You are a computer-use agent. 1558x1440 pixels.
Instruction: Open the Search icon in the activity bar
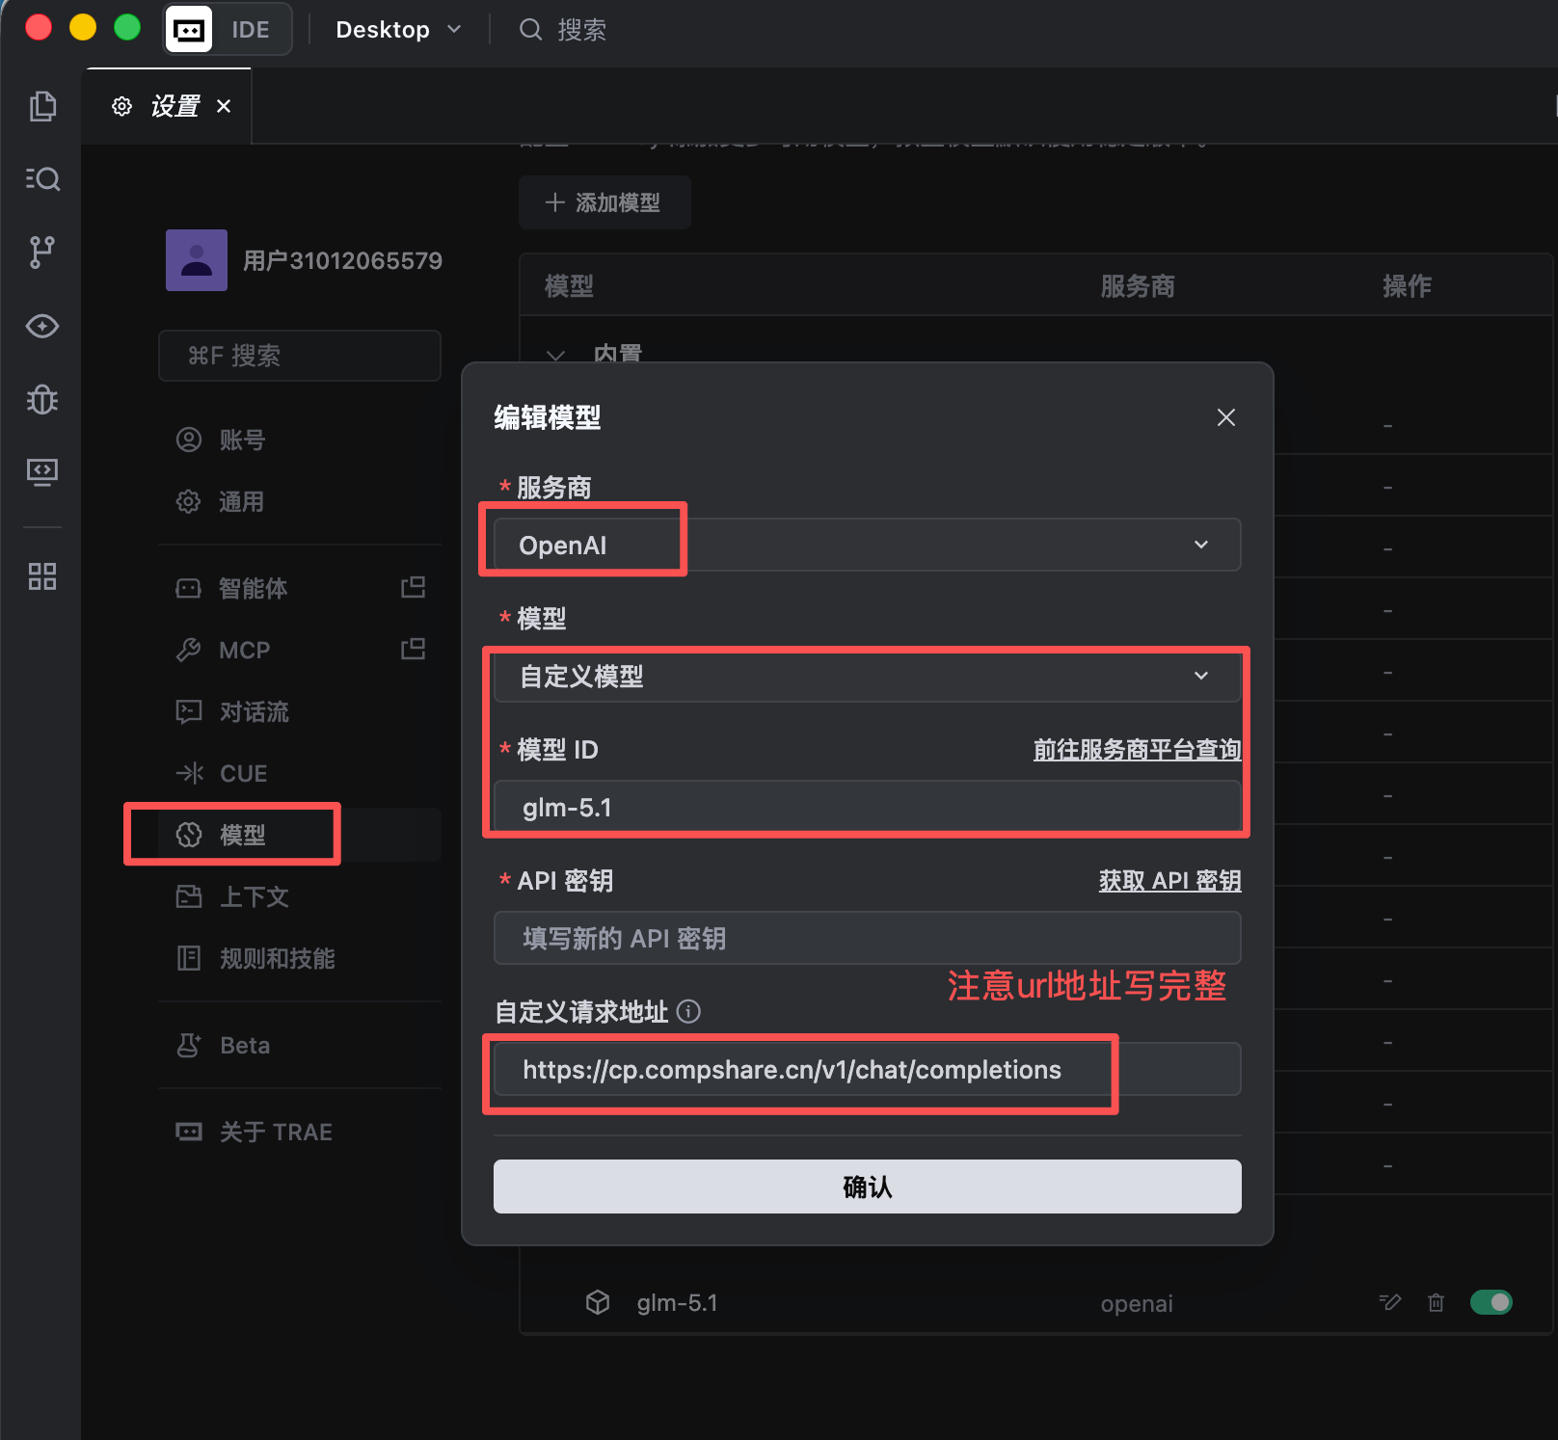tap(42, 178)
